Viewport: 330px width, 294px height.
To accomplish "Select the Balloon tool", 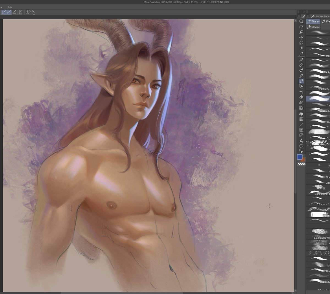I will tap(301, 146).
